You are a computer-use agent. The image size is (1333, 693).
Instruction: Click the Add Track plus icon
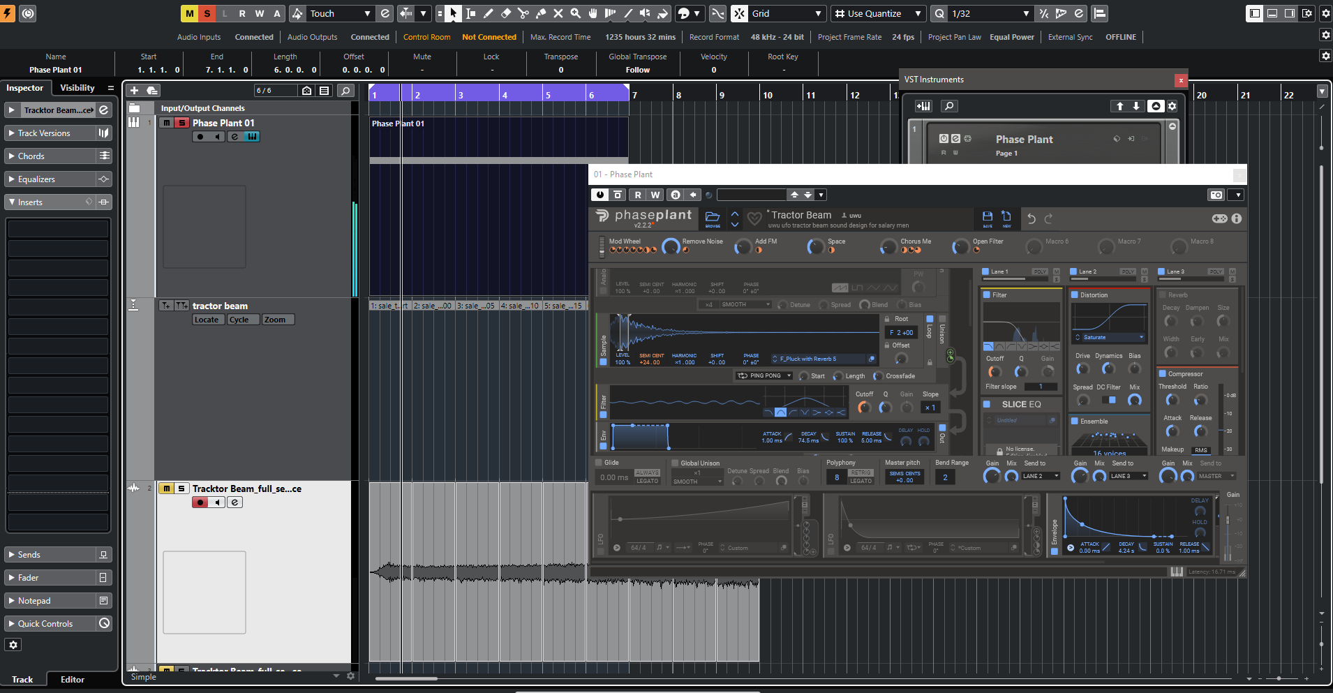click(x=134, y=90)
